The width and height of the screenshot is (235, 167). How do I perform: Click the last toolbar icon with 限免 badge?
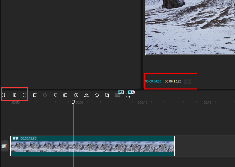pos(128,95)
